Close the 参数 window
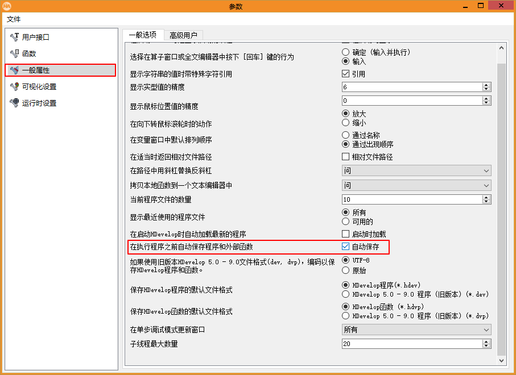This screenshot has height=375, width=516. pyautogui.click(x=501, y=6)
